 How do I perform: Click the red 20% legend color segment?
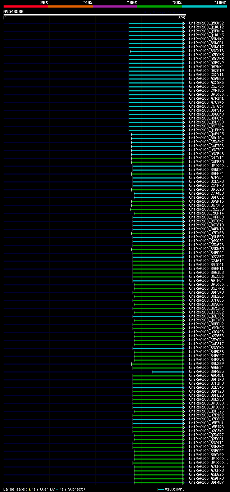point(26,6)
